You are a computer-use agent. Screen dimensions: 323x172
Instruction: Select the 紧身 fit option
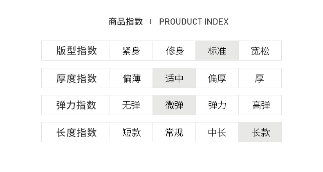click(131, 51)
